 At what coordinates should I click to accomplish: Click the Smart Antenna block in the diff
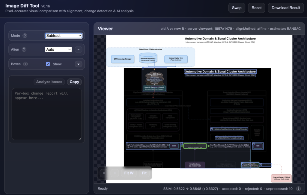[195, 165]
